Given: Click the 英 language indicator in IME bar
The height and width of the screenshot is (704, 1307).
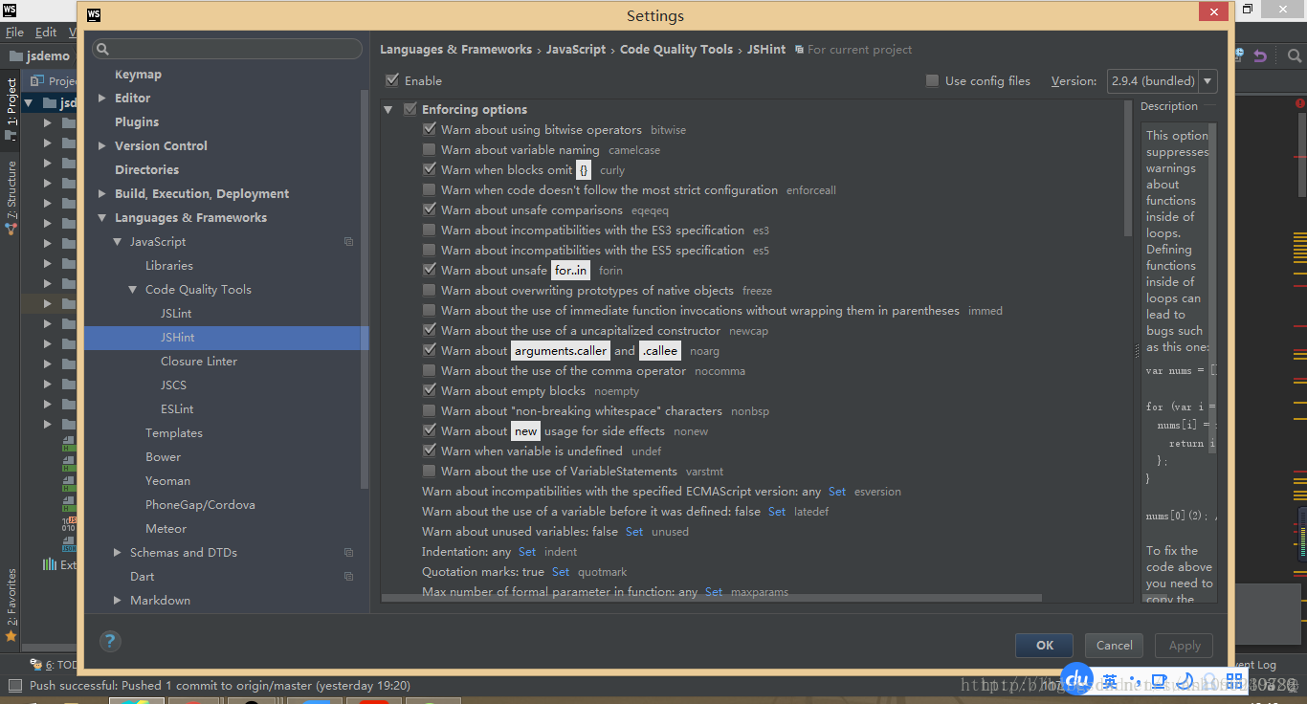Looking at the screenshot, I should click(x=1110, y=681).
